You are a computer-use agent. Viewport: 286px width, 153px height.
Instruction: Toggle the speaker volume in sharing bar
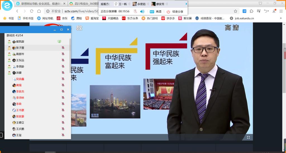pos(142,11)
